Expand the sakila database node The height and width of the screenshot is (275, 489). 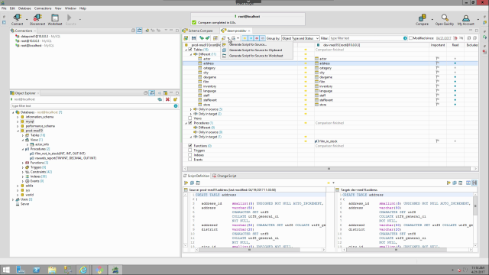coord(18,186)
